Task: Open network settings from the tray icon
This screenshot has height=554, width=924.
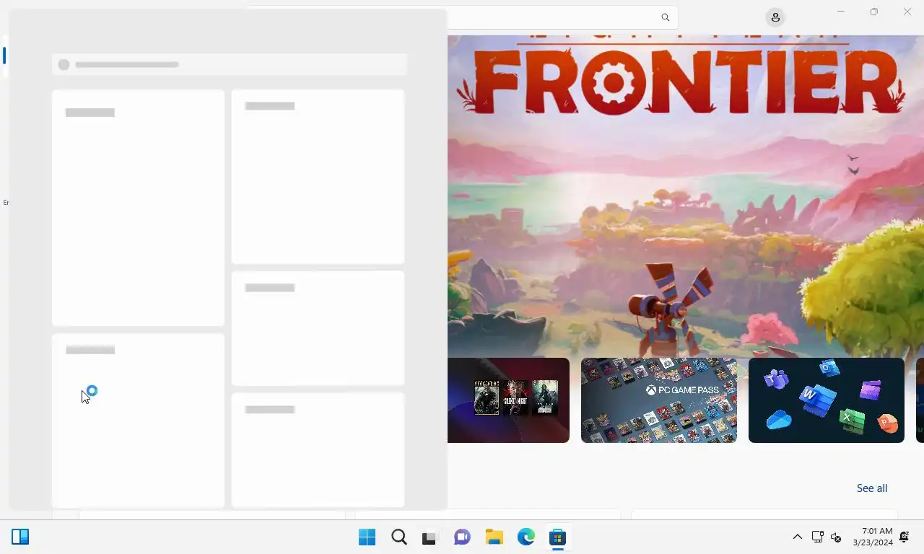Action: click(817, 537)
